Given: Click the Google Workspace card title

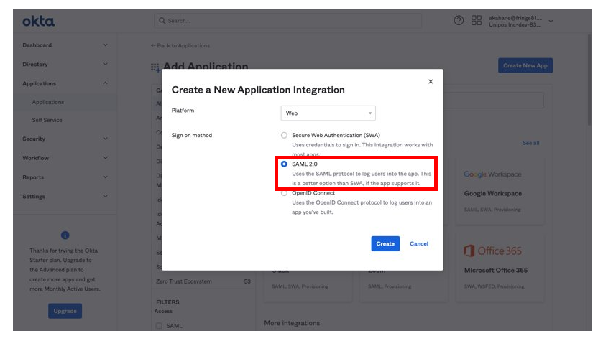Looking at the screenshot, I should [493, 194].
